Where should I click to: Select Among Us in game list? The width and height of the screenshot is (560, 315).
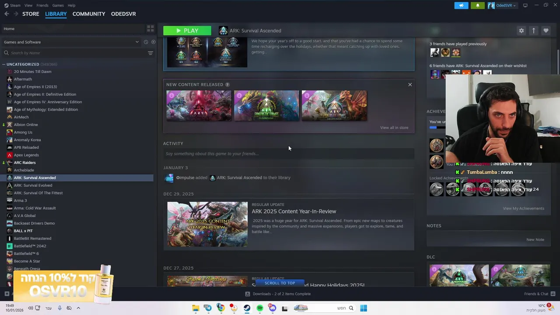(x=23, y=132)
